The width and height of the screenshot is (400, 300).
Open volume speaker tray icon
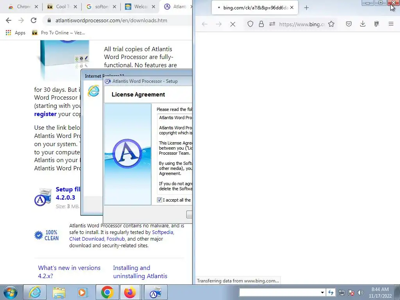[361, 293]
